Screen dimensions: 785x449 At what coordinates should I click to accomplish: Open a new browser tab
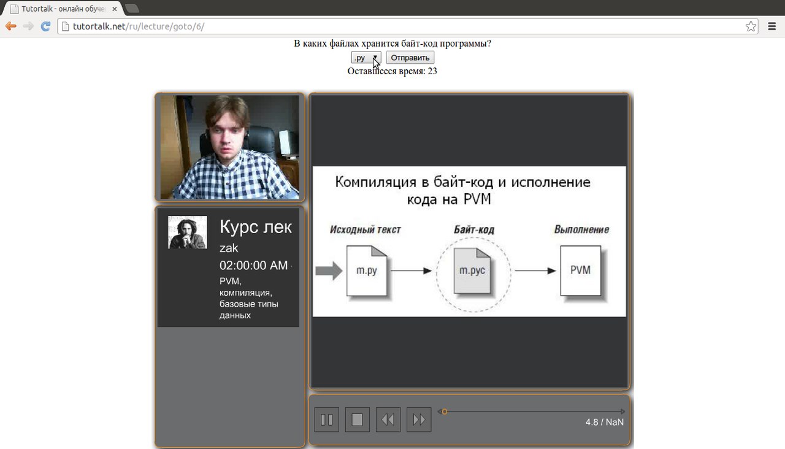point(132,9)
